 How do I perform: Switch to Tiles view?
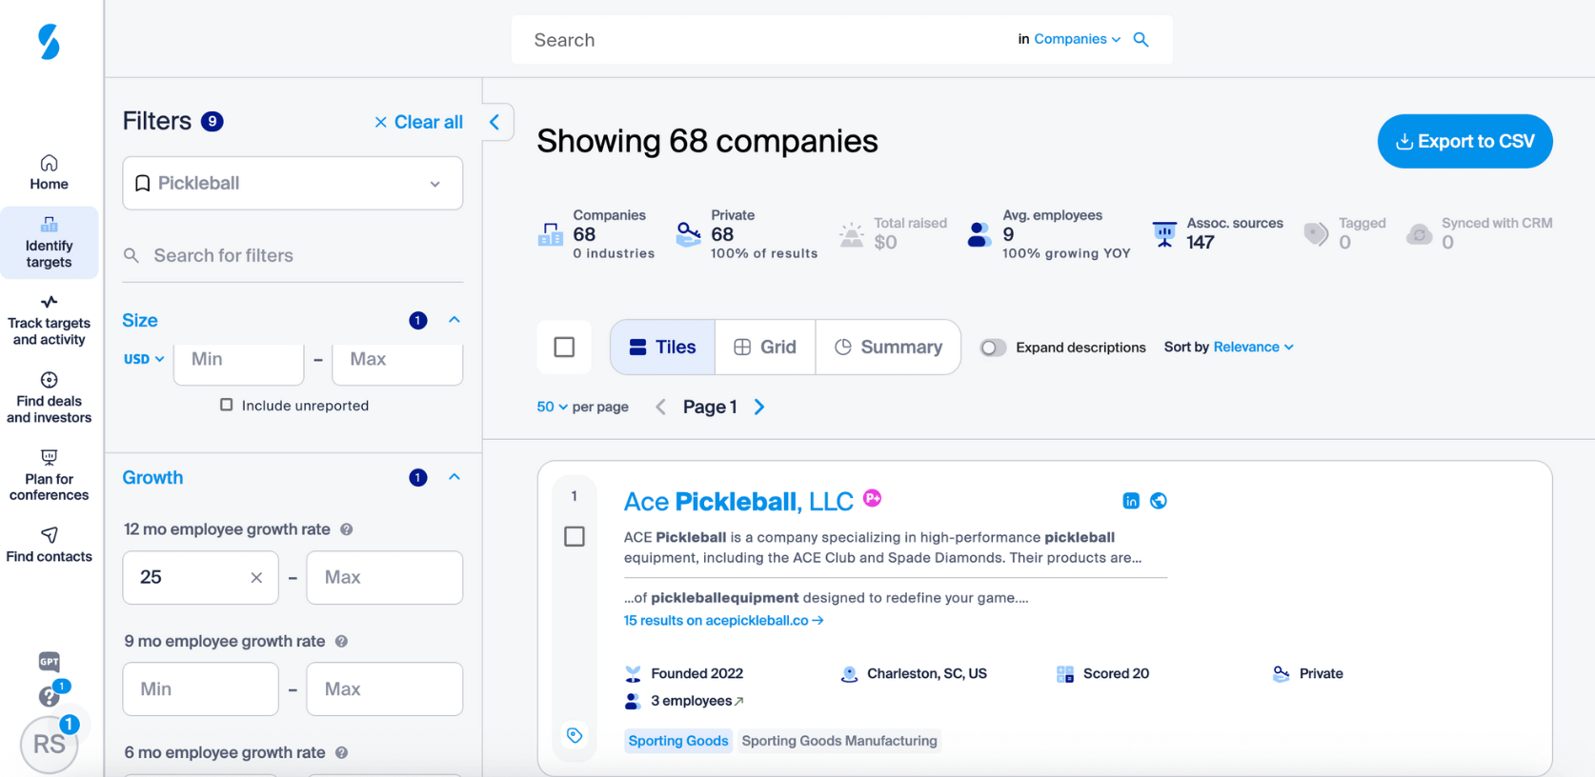[x=663, y=347]
